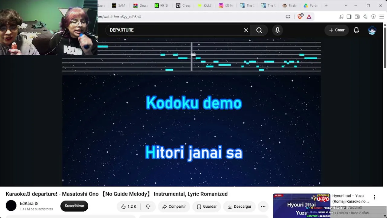Like the video with 1.2 K likes
The height and width of the screenshot is (218, 387).
point(129,206)
